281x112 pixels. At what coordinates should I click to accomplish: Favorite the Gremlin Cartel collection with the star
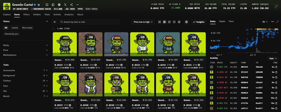click(x=39, y=5)
